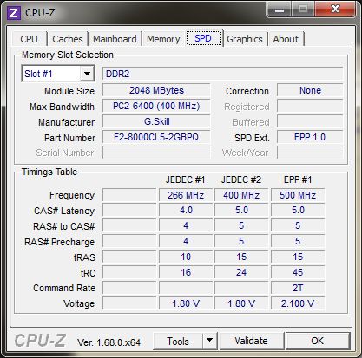This screenshot has width=362, height=358.
Task: Click the Part Number field F2-8000CL5-2GBPQ
Action: tap(156, 137)
